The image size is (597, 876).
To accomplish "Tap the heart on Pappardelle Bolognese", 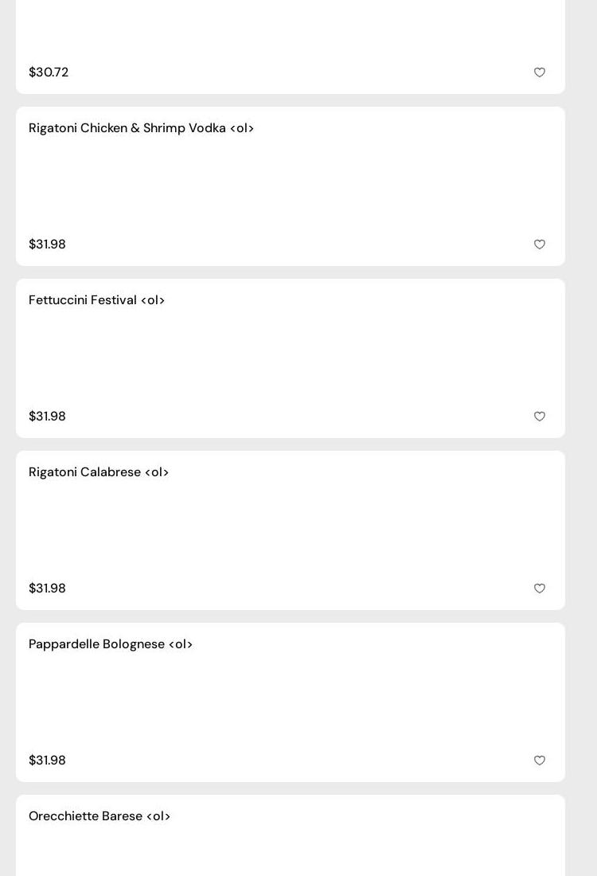I will coord(540,761).
